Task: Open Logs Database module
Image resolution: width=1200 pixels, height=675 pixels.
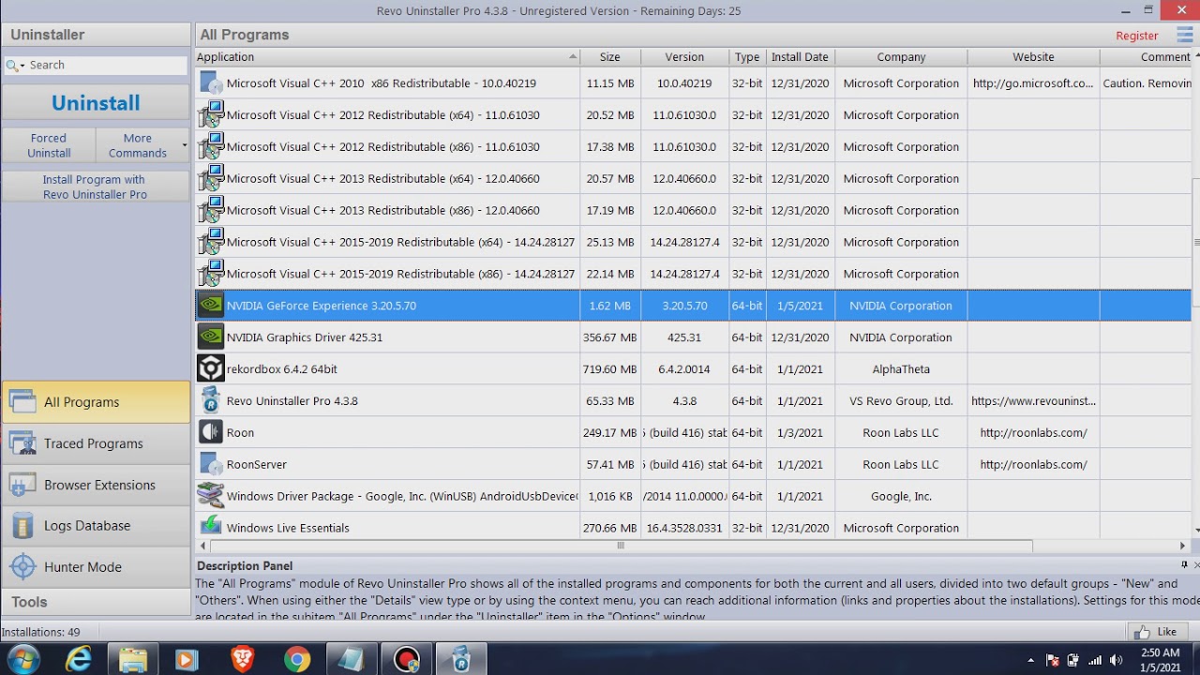Action: point(96,526)
